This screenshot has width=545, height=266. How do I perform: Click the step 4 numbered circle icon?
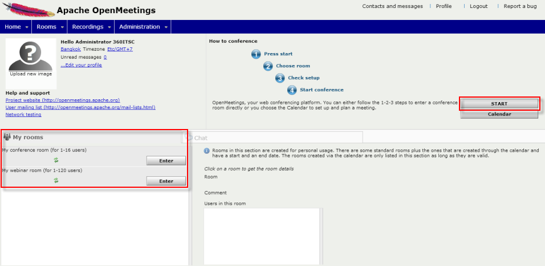(x=292, y=90)
